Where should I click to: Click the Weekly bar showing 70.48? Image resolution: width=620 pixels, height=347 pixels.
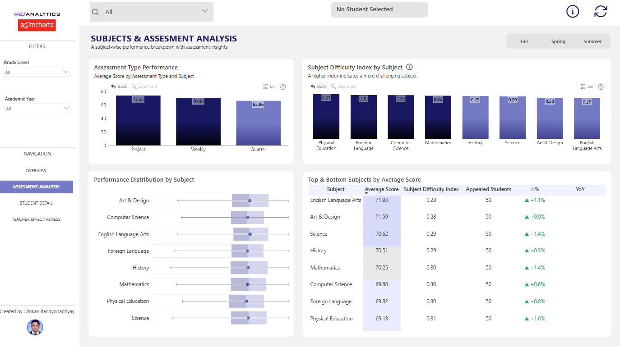pos(198,121)
